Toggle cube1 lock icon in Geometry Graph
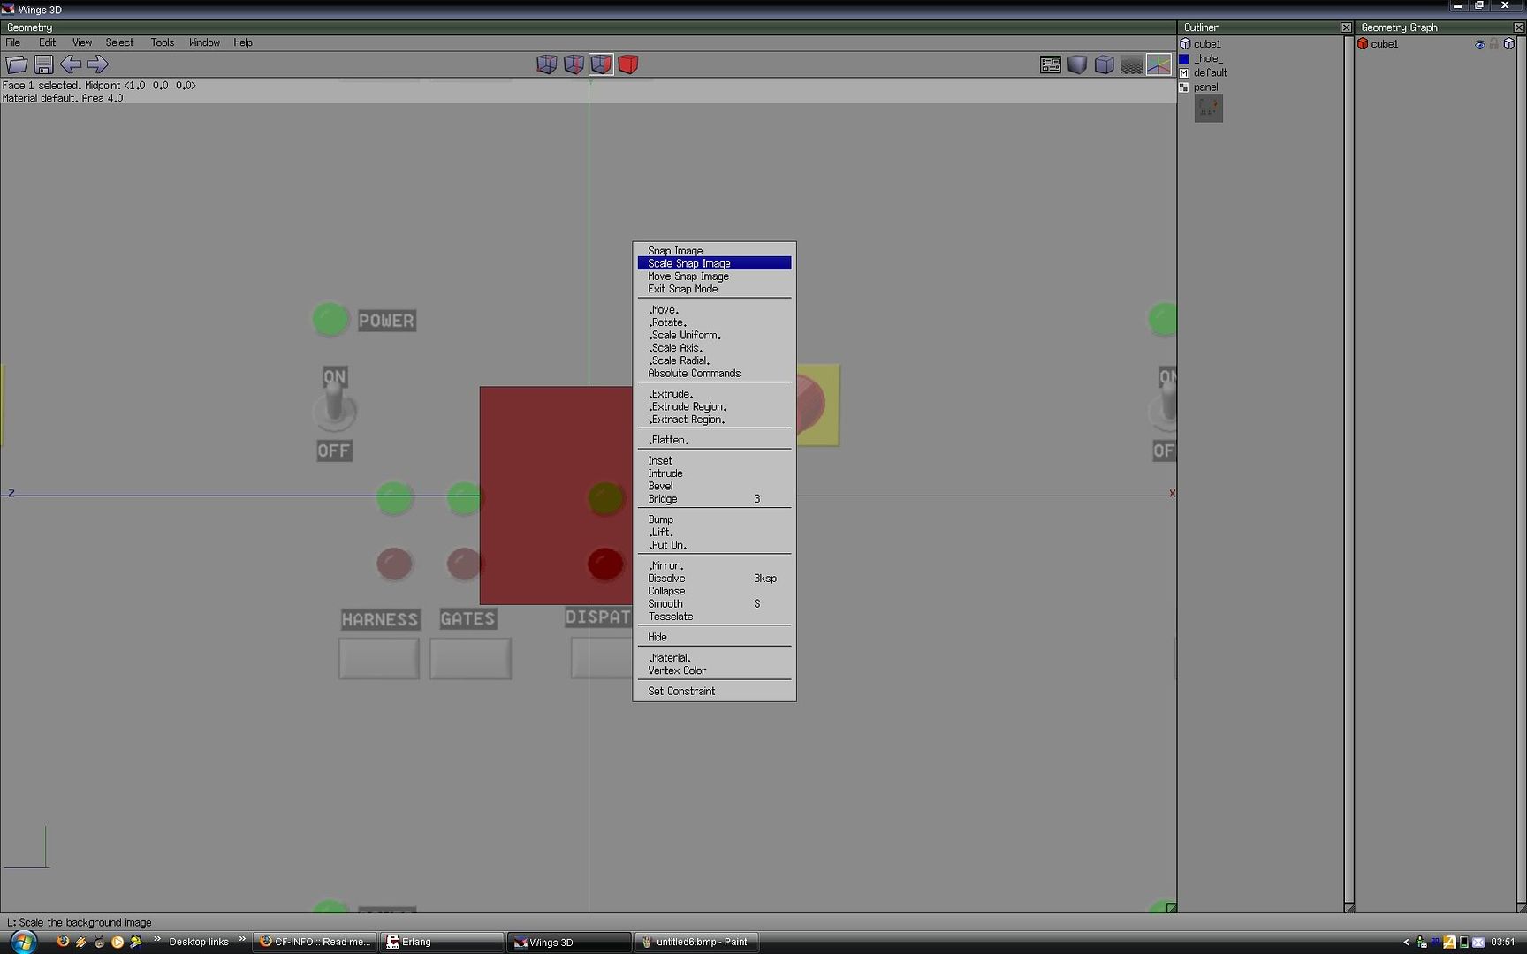1527x954 pixels. click(1494, 43)
